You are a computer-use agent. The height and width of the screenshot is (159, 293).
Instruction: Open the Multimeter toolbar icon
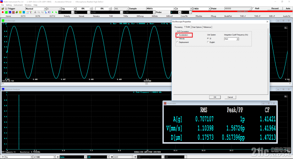[x=14, y=12]
